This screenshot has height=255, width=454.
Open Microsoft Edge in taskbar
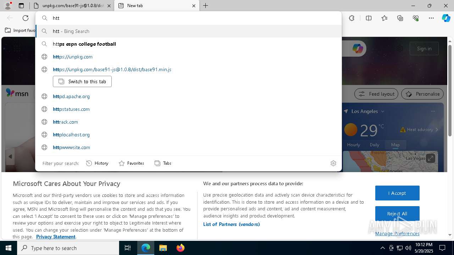(x=146, y=248)
